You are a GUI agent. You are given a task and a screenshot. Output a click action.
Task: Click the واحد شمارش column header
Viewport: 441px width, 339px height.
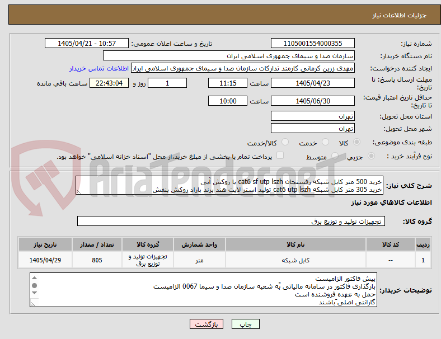click(199, 244)
